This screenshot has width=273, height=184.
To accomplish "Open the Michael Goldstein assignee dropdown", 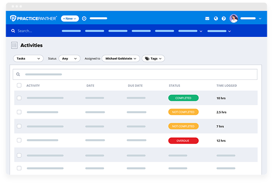I will (x=121, y=58).
